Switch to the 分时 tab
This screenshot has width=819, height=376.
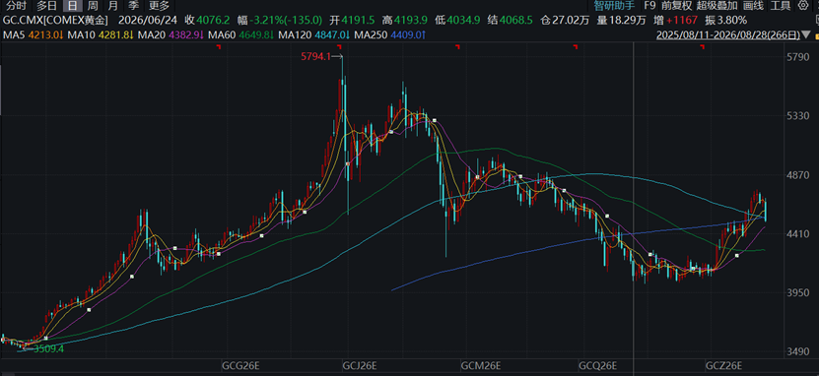coord(16,6)
